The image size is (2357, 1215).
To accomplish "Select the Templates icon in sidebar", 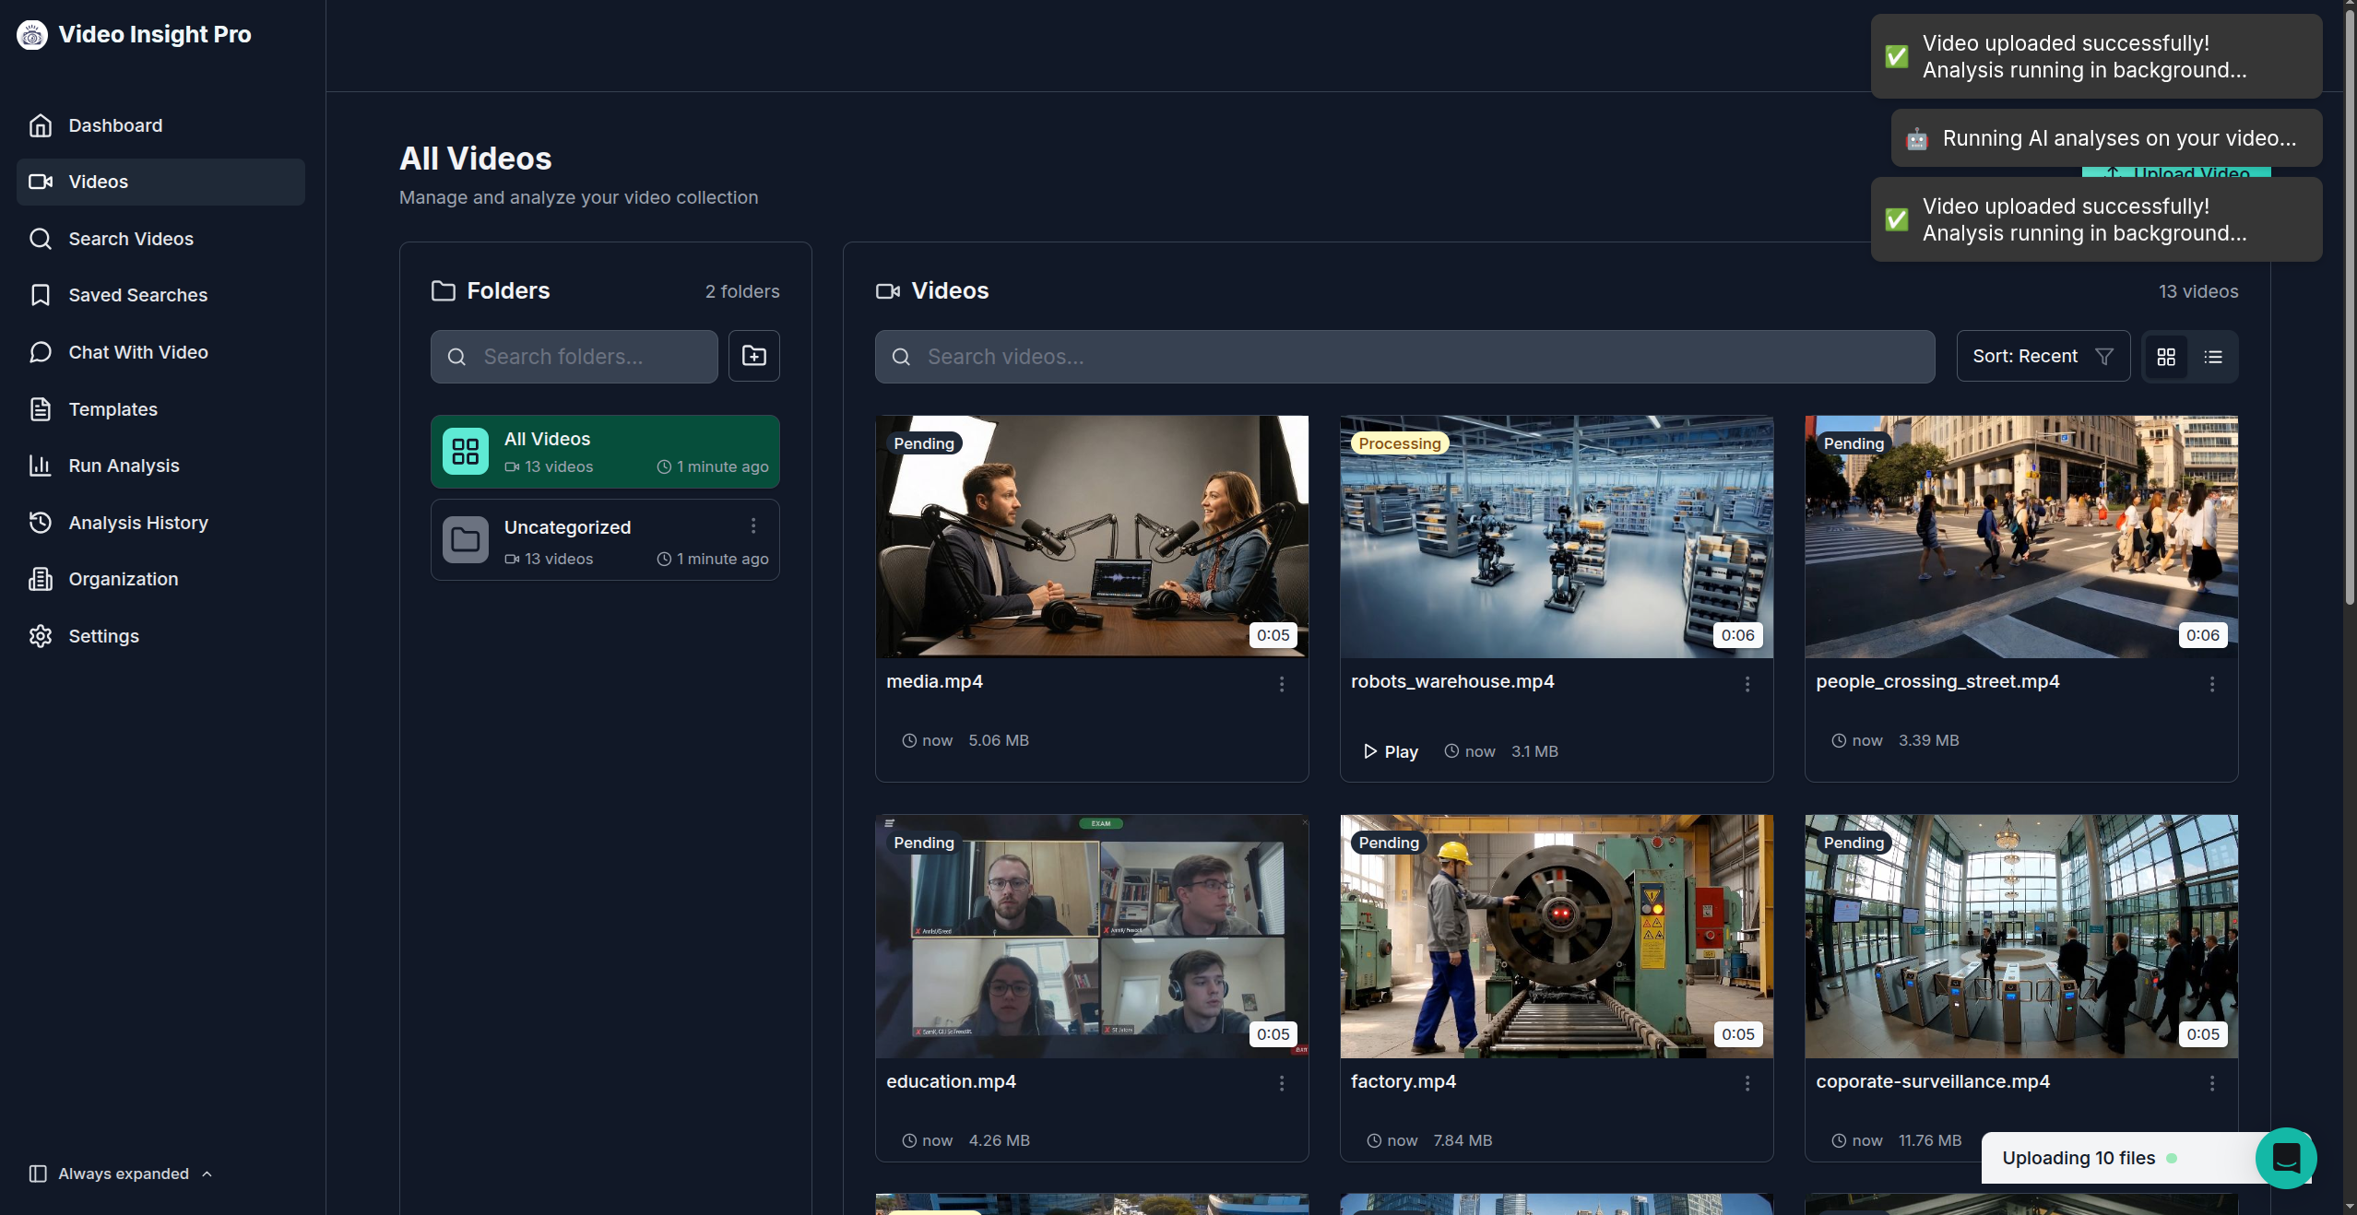I will pos(41,409).
